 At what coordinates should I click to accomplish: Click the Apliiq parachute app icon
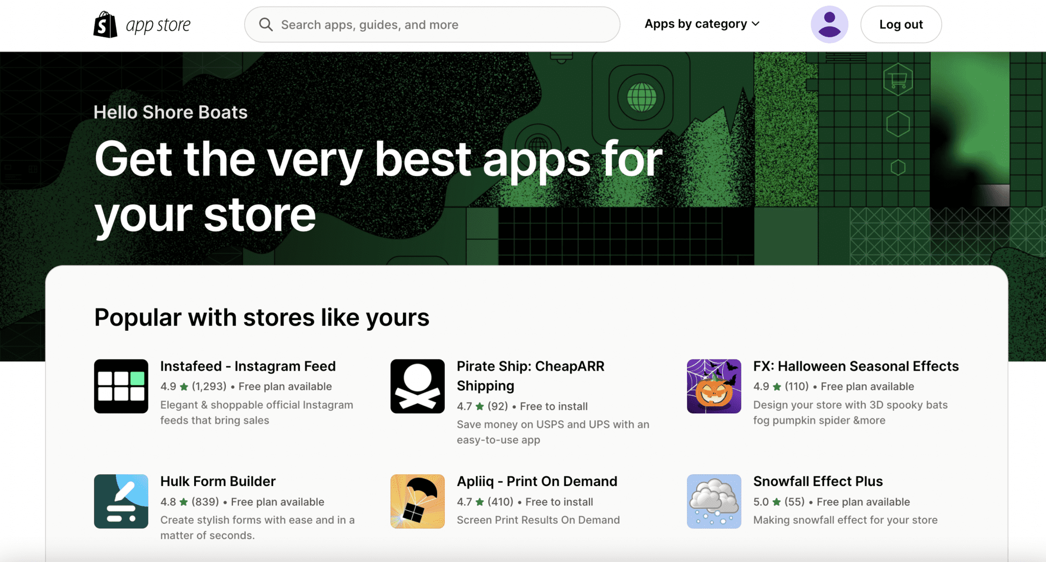coord(417,501)
